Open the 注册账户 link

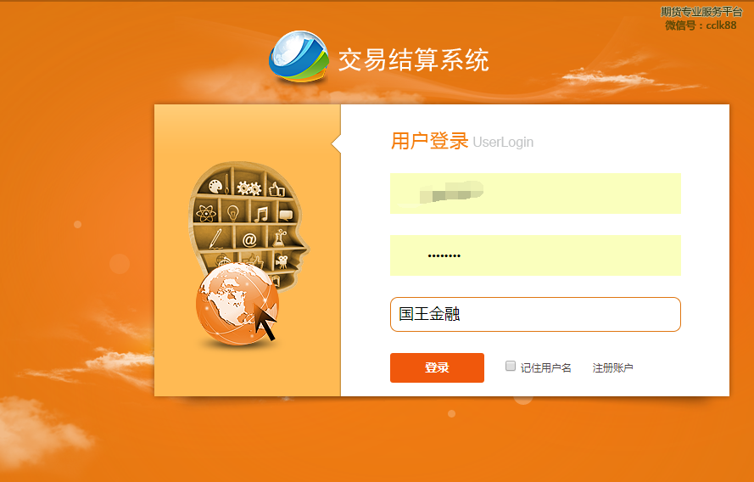click(612, 368)
